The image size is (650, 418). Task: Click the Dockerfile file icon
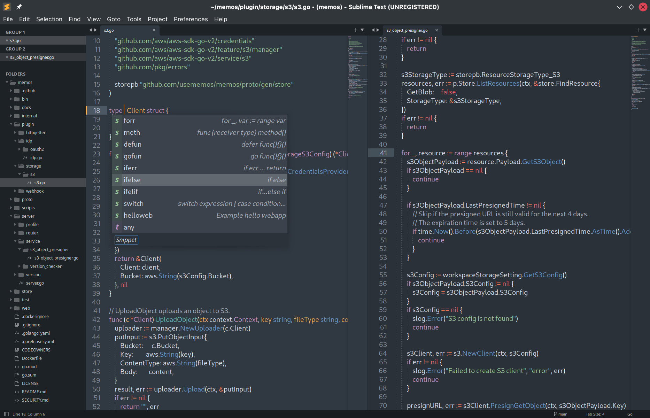tap(17, 358)
